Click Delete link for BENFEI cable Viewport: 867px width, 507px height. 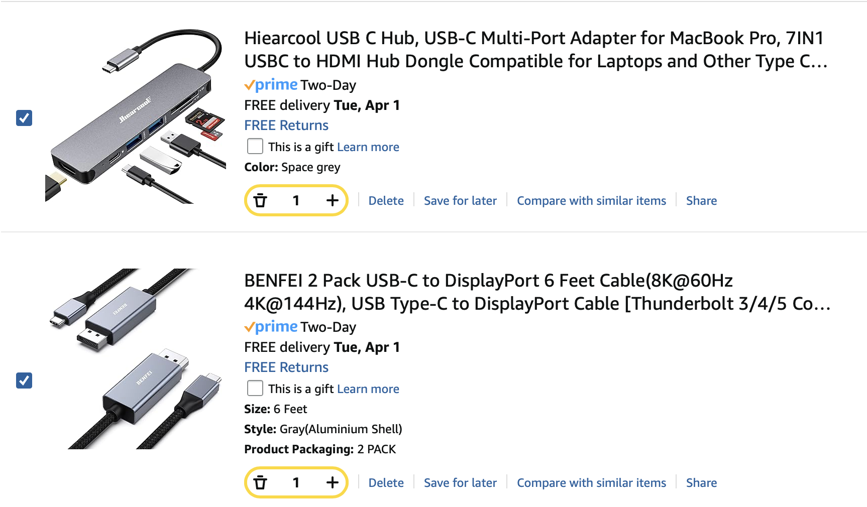386,483
